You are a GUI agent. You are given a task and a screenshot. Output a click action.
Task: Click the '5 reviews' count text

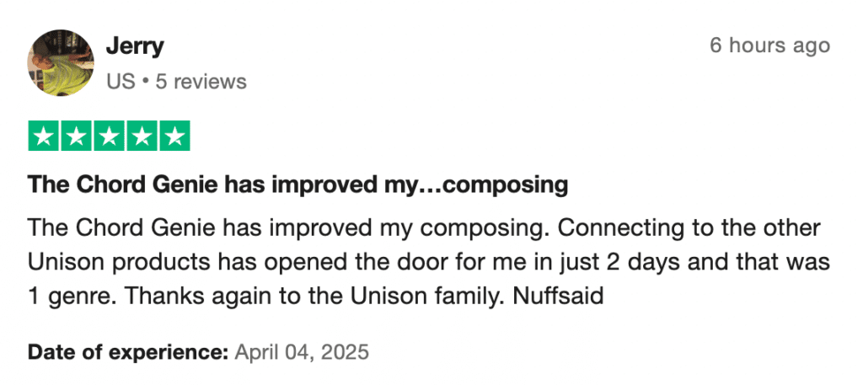[201, 82]
